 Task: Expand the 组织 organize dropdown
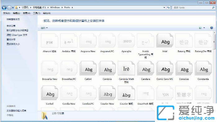point(44,28)
